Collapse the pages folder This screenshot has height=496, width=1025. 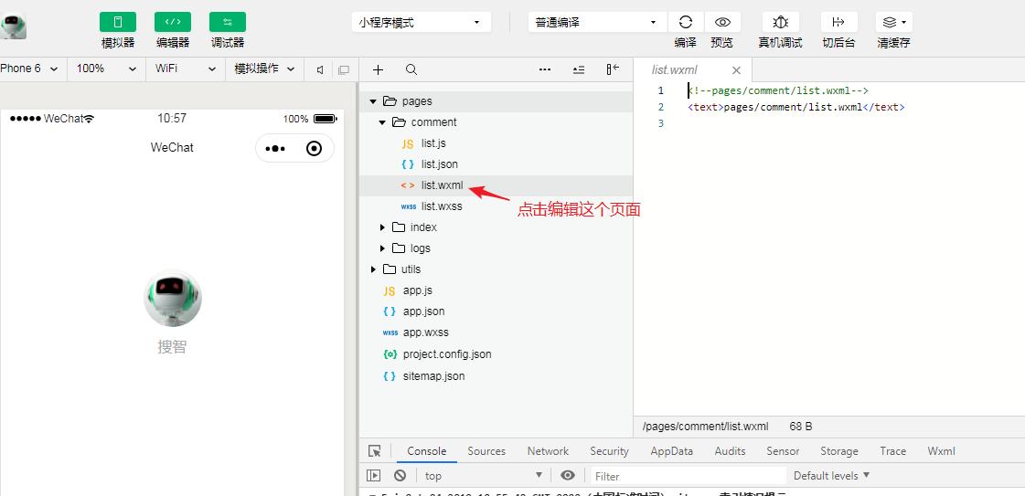pos(373,101)
